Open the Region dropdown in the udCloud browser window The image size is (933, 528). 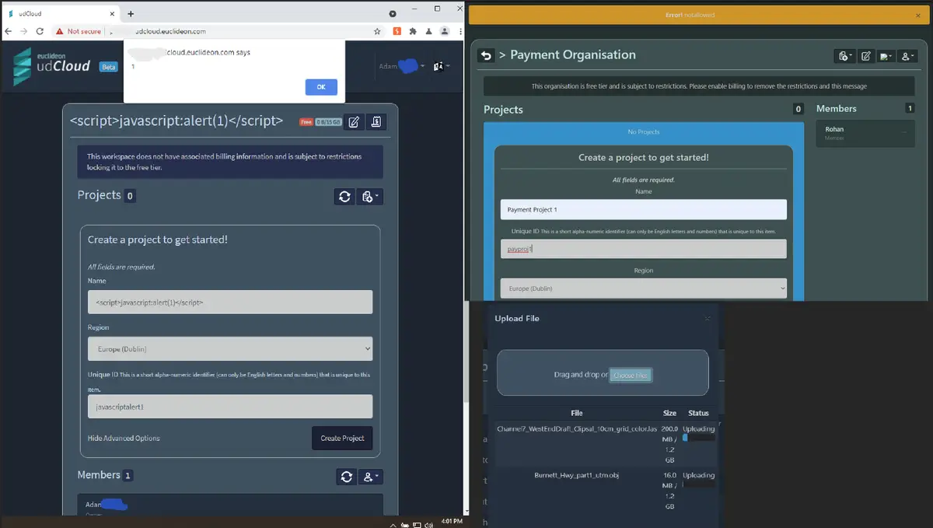(230, 348)
